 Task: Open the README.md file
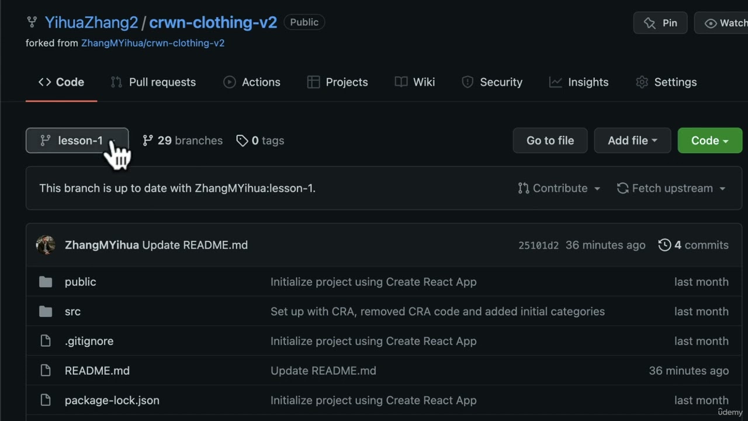pos(97,371)
